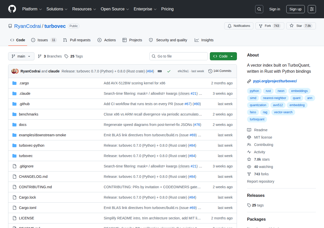The width and height of the screenshot is (324, 228).
Task: Expand the Open Source menu
Action: [x=115, y=9]
